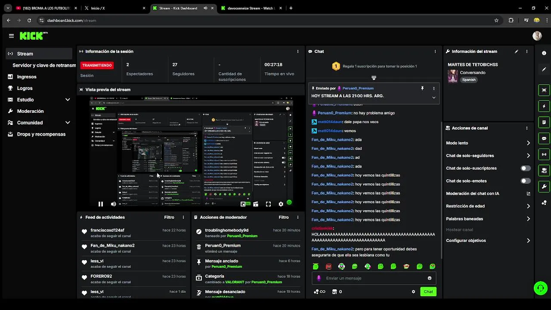Pause the stream preview
The width and height of the screenshot is (551, 310).
101,204
